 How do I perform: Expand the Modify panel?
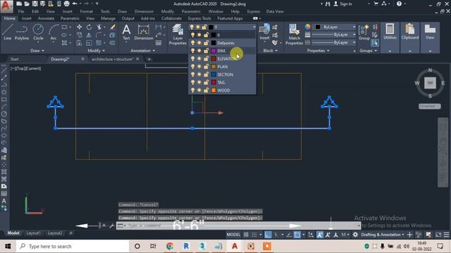pyautogui.click(x=96, y=51)
